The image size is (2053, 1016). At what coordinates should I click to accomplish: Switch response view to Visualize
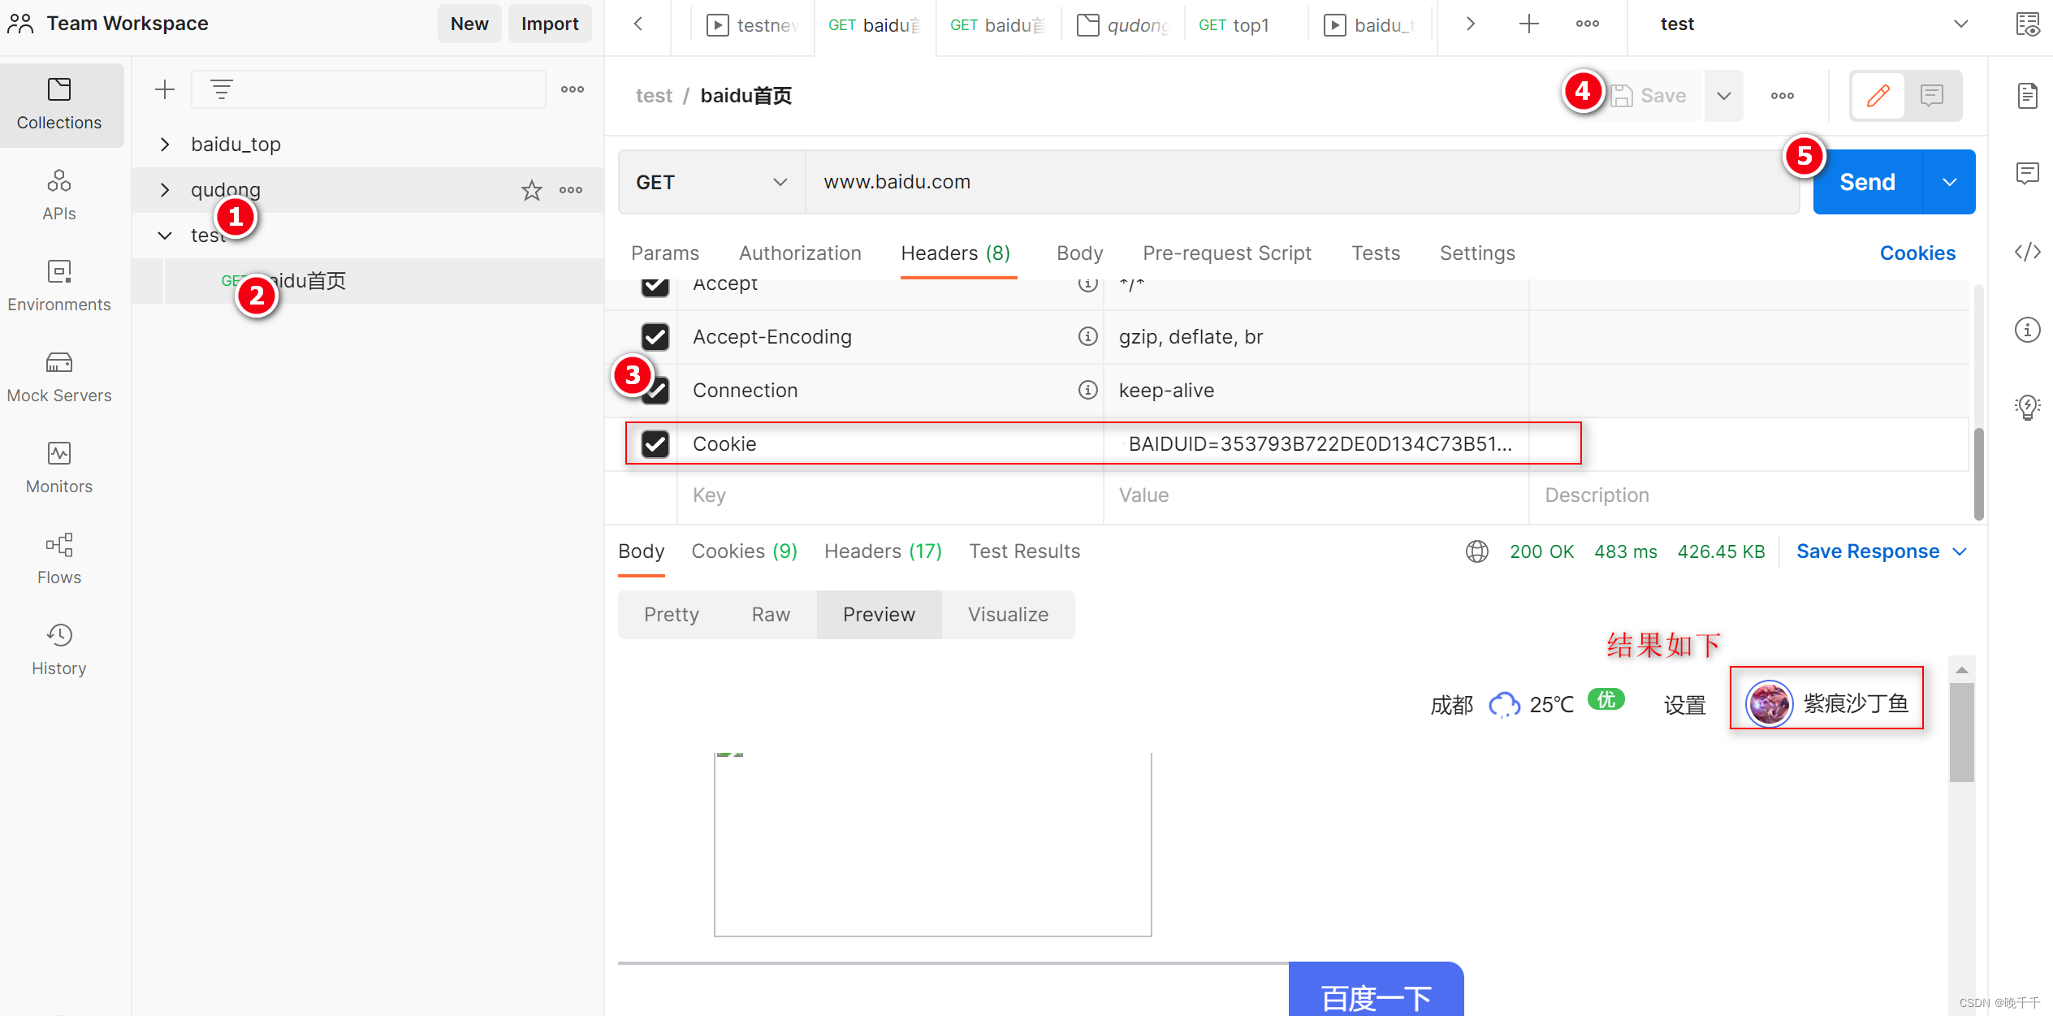coord(1008,615)
